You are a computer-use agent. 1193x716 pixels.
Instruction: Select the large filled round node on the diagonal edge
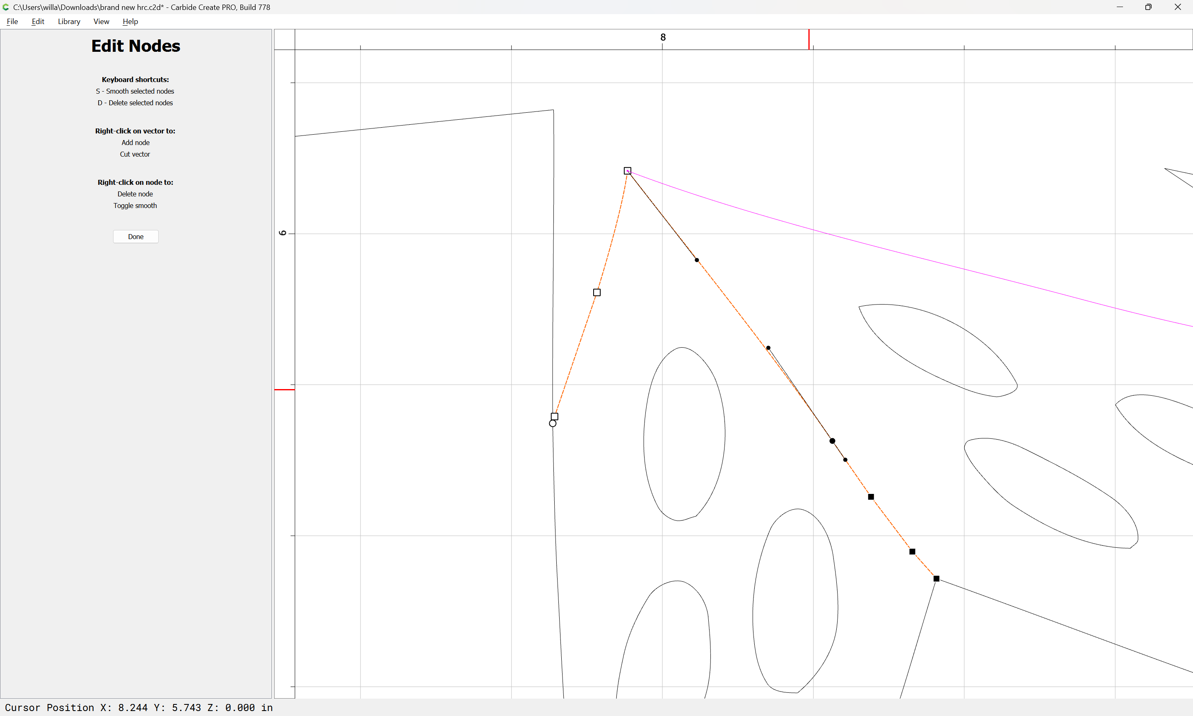pos(832,441)
